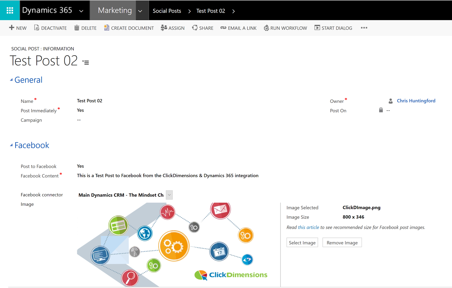
Task: Expand the Marketing area dropdown arrow
Action: [140, 11]
